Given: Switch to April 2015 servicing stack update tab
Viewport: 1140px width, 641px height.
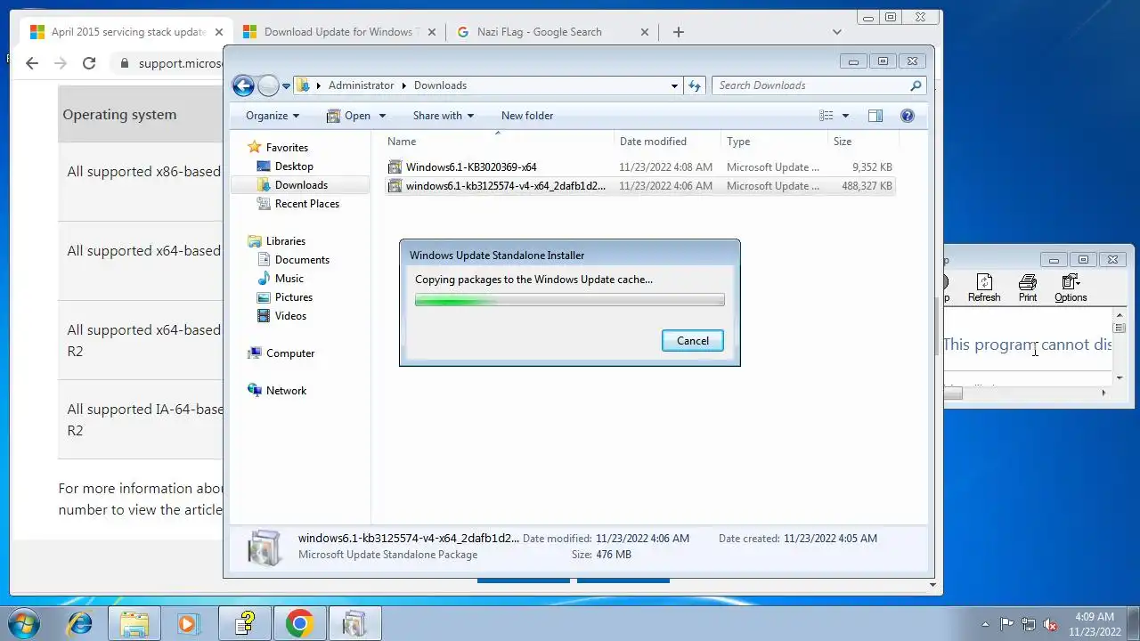Looking at the screenshot, I should pyautogui.click(x=125, y=32).
